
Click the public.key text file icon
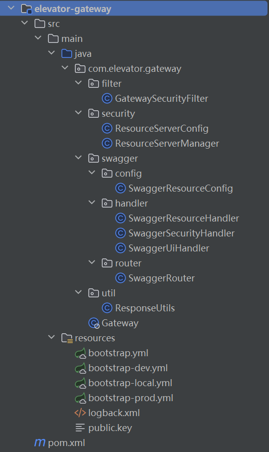[80, 428]
